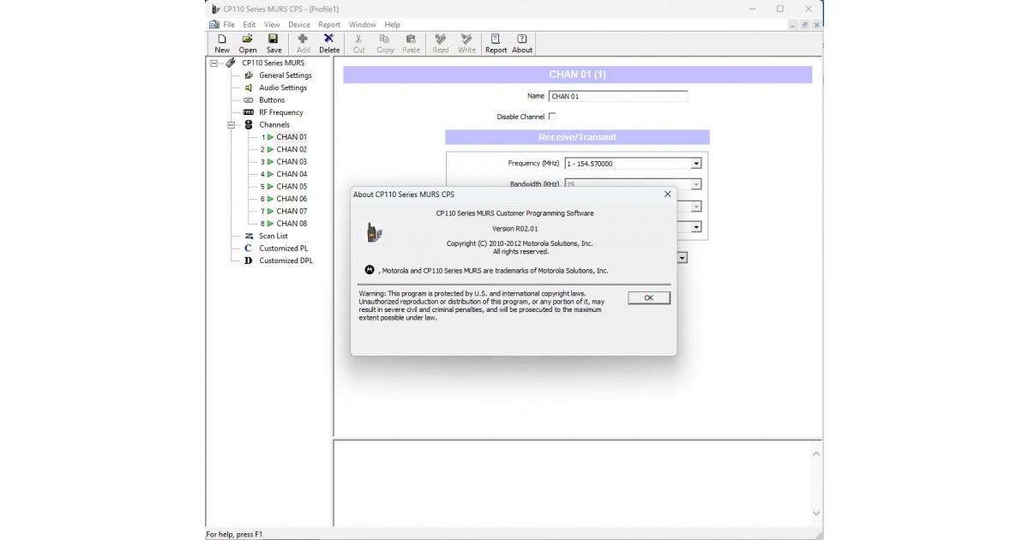This screenshot has width=1029, height=540.
Task: Collapse the Channels tree node
Action: (232, 125)
